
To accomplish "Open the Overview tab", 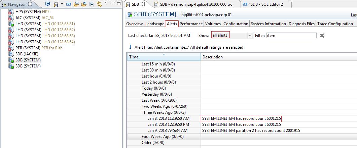I will 134,23.
